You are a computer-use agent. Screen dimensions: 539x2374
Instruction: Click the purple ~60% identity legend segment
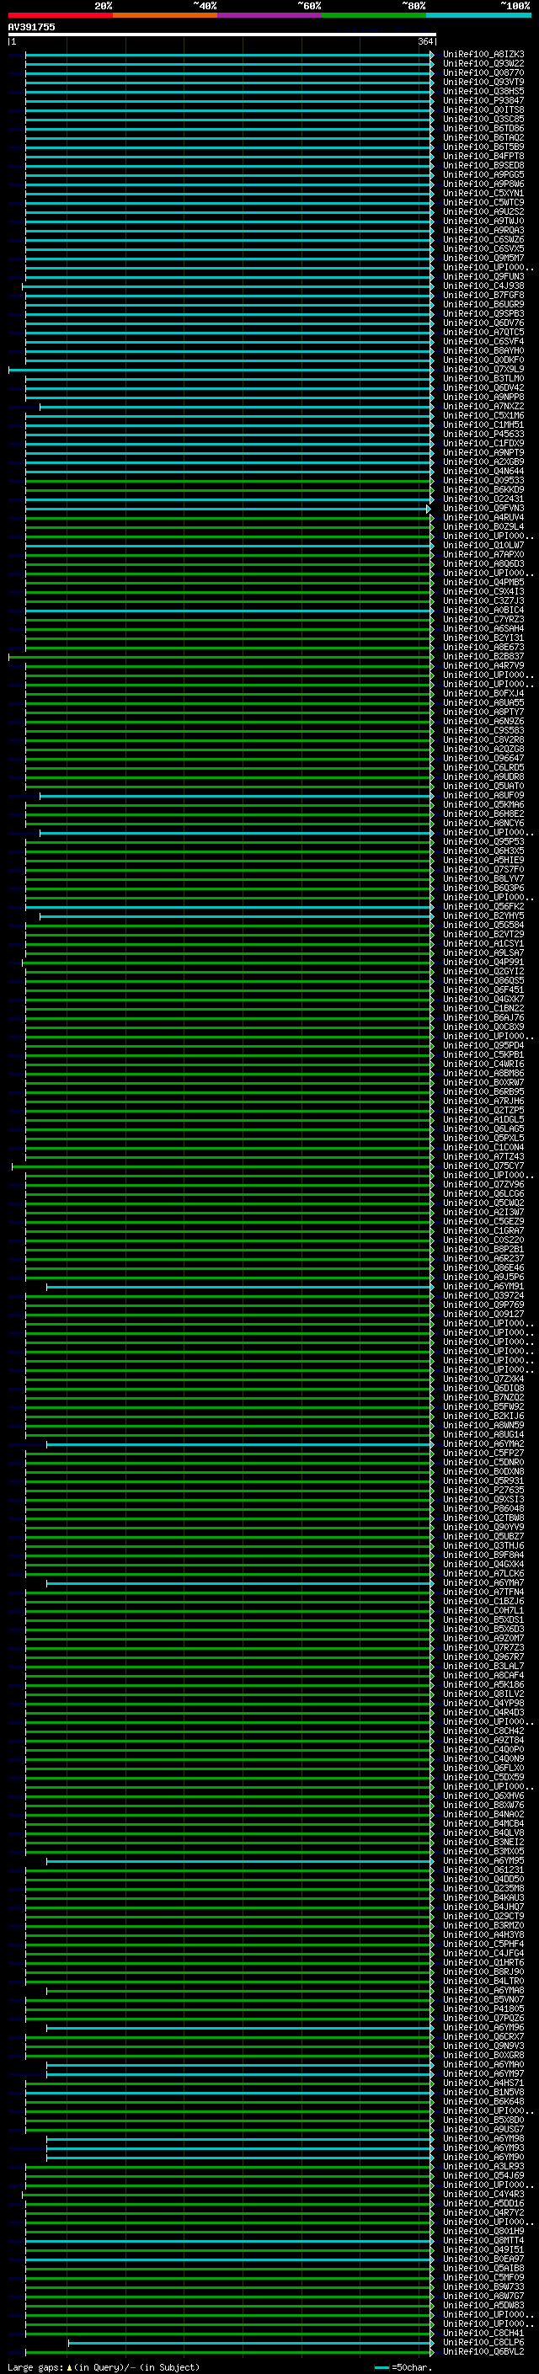click(x=270, y=16)
